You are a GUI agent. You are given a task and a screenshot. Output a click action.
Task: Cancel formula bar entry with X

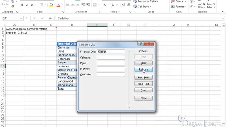click(x=34, y=18)
